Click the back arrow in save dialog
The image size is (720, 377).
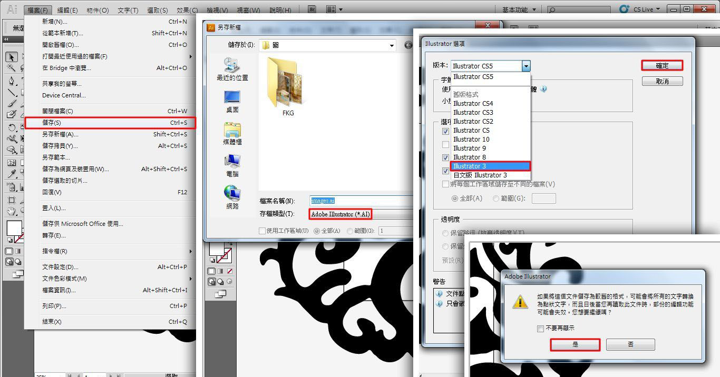[x=408, y=45]
